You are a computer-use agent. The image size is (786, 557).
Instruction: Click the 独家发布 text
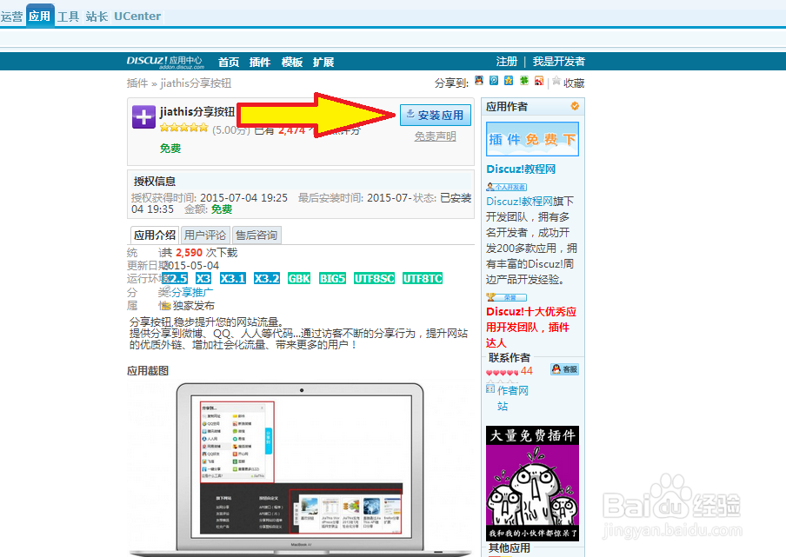click(194, 306)
